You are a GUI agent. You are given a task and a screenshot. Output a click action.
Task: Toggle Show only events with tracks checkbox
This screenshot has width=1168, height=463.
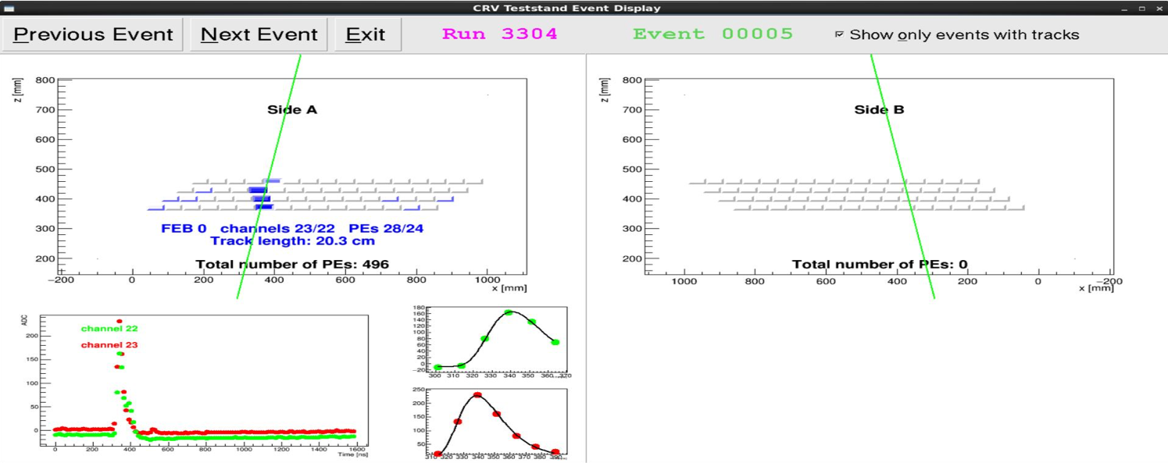pos(839,35)
